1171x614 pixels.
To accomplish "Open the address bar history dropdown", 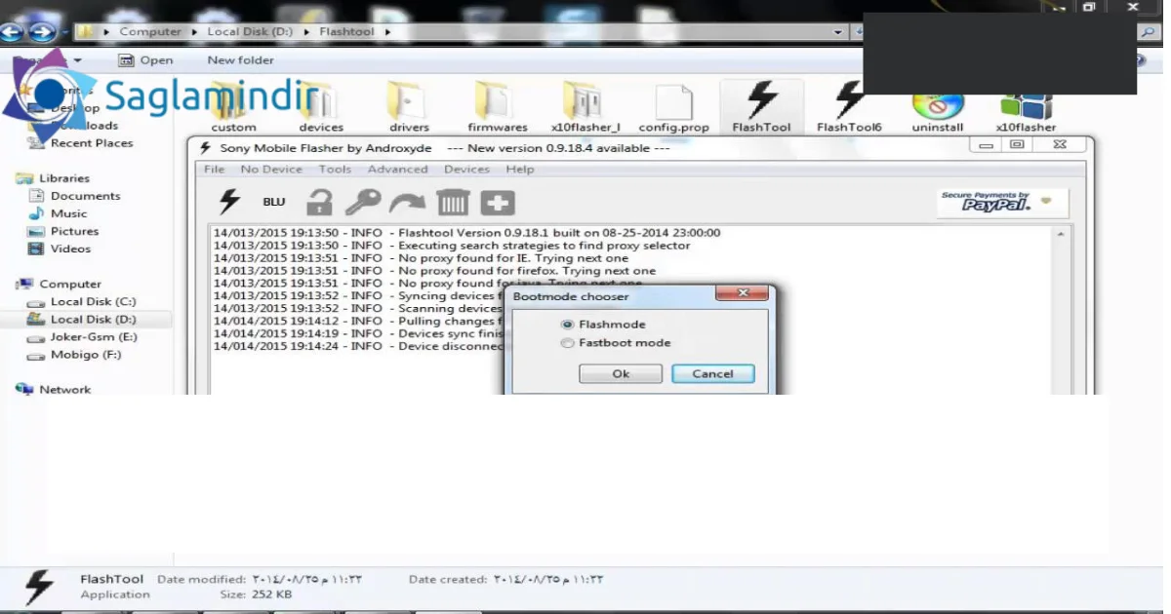I will (838, 31).
